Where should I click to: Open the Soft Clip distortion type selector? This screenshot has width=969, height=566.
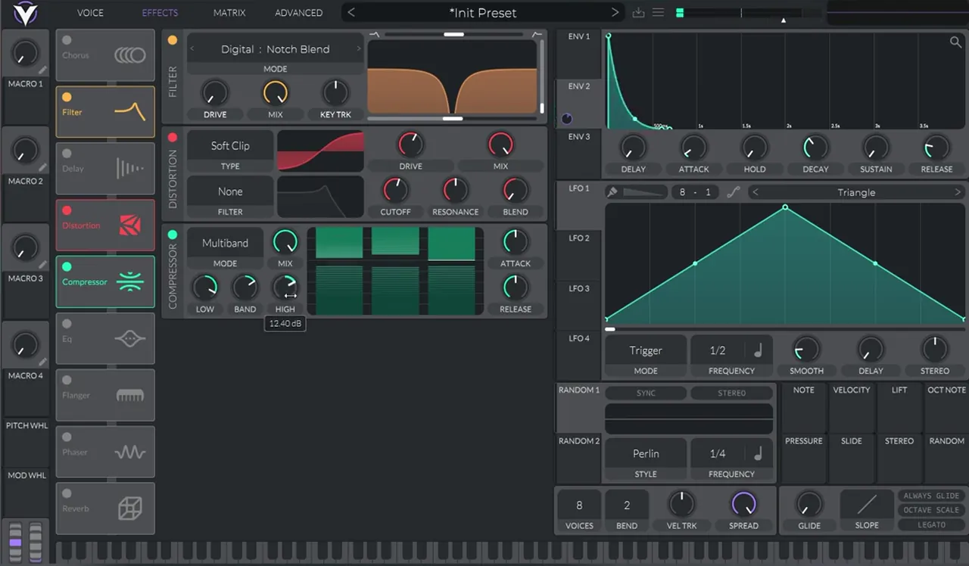(230, 146)
